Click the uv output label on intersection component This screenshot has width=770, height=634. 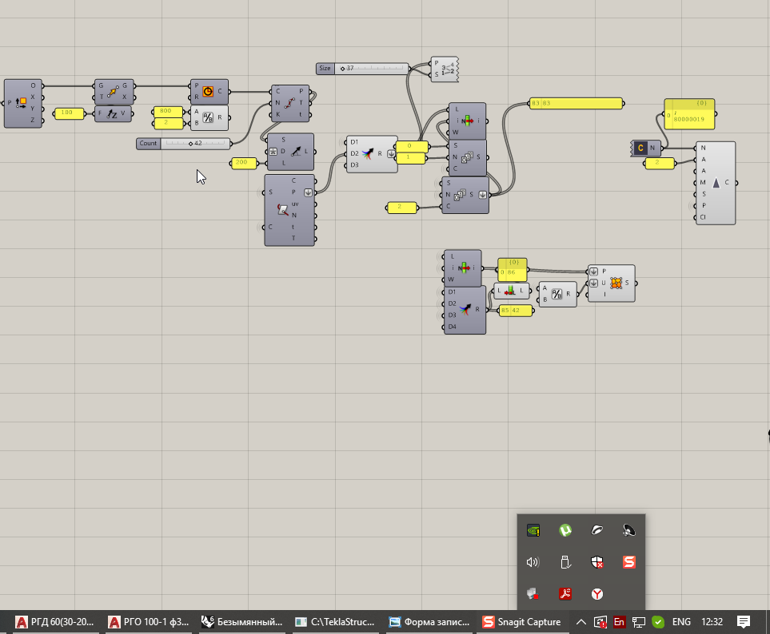pyautogui.click(x=294, y=204)
